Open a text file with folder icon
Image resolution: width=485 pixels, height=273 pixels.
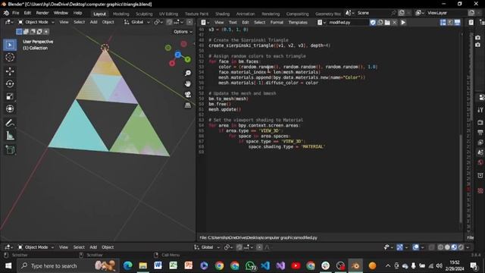coord(387,22)
